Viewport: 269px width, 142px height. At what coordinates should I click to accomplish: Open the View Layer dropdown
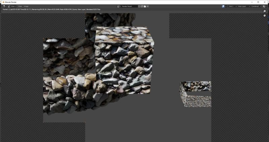tap(243, 6)
